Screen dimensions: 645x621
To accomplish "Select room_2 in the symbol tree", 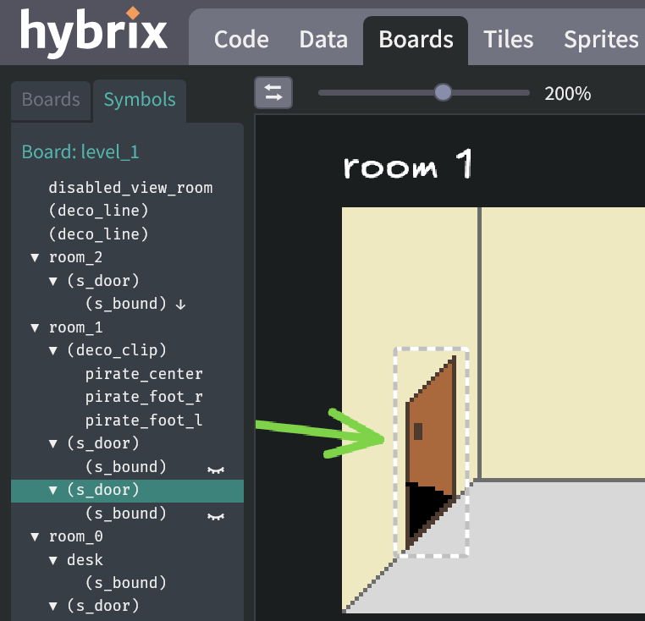I will coord(75,258).
